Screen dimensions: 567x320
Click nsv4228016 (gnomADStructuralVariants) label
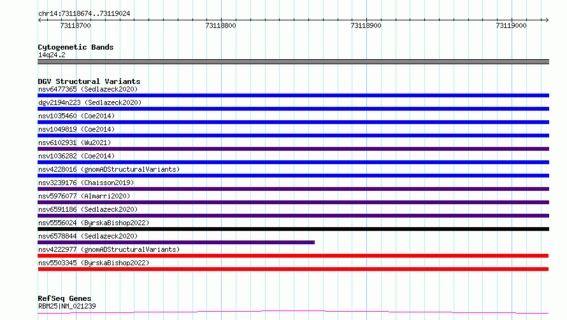[x=109, y=169]
